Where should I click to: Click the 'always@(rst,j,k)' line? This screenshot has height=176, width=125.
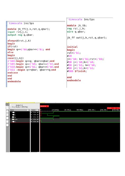tap(19, 41)
